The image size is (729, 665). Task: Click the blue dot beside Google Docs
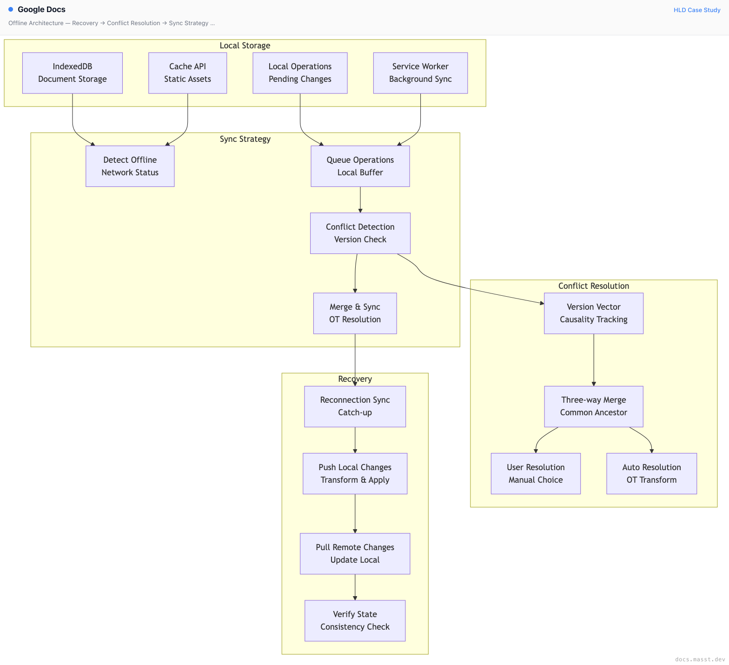tap(11, 9)
